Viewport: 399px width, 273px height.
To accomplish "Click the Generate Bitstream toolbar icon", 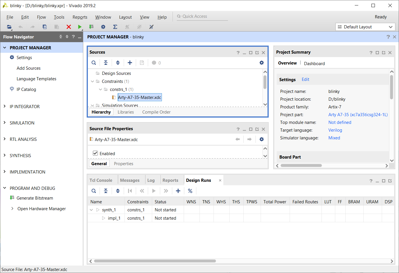I will [91, 27].
